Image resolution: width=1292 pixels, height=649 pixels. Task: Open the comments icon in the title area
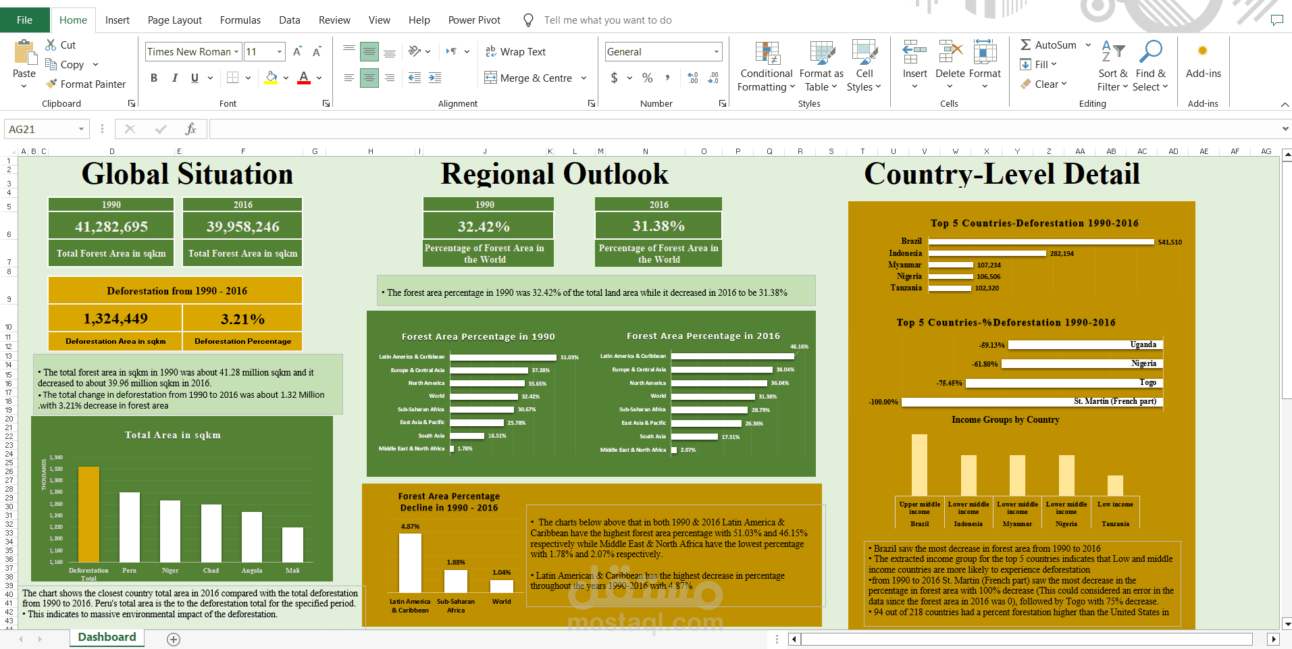(1276, 20)
